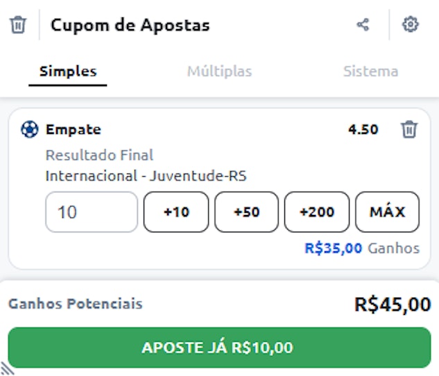439x376 pixels.
Task: Click the Internacional - Juventude-RS match name
Action: [146, 176]
